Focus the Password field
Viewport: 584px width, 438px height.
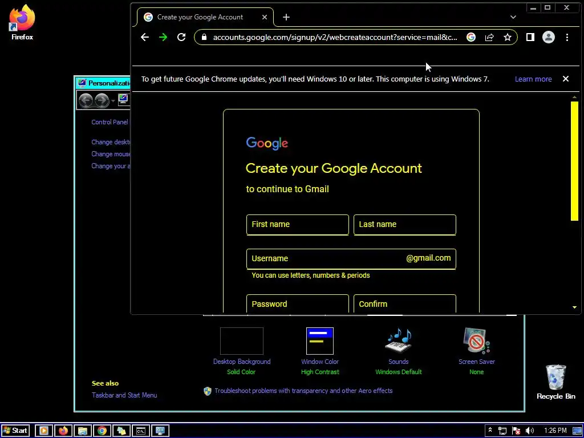coord(297,303)
